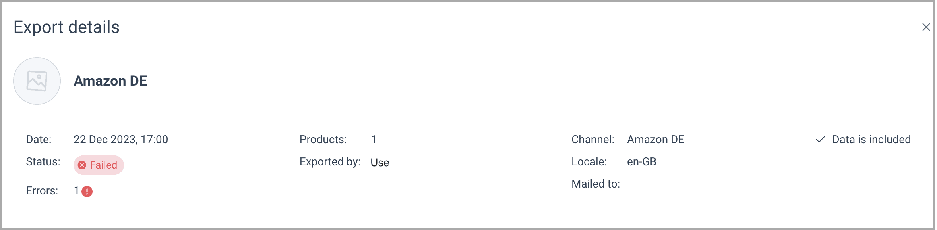The width and height of the screenshot is (937, 230).
Task: Click the errors count number
Action: [x=76, y=191]
